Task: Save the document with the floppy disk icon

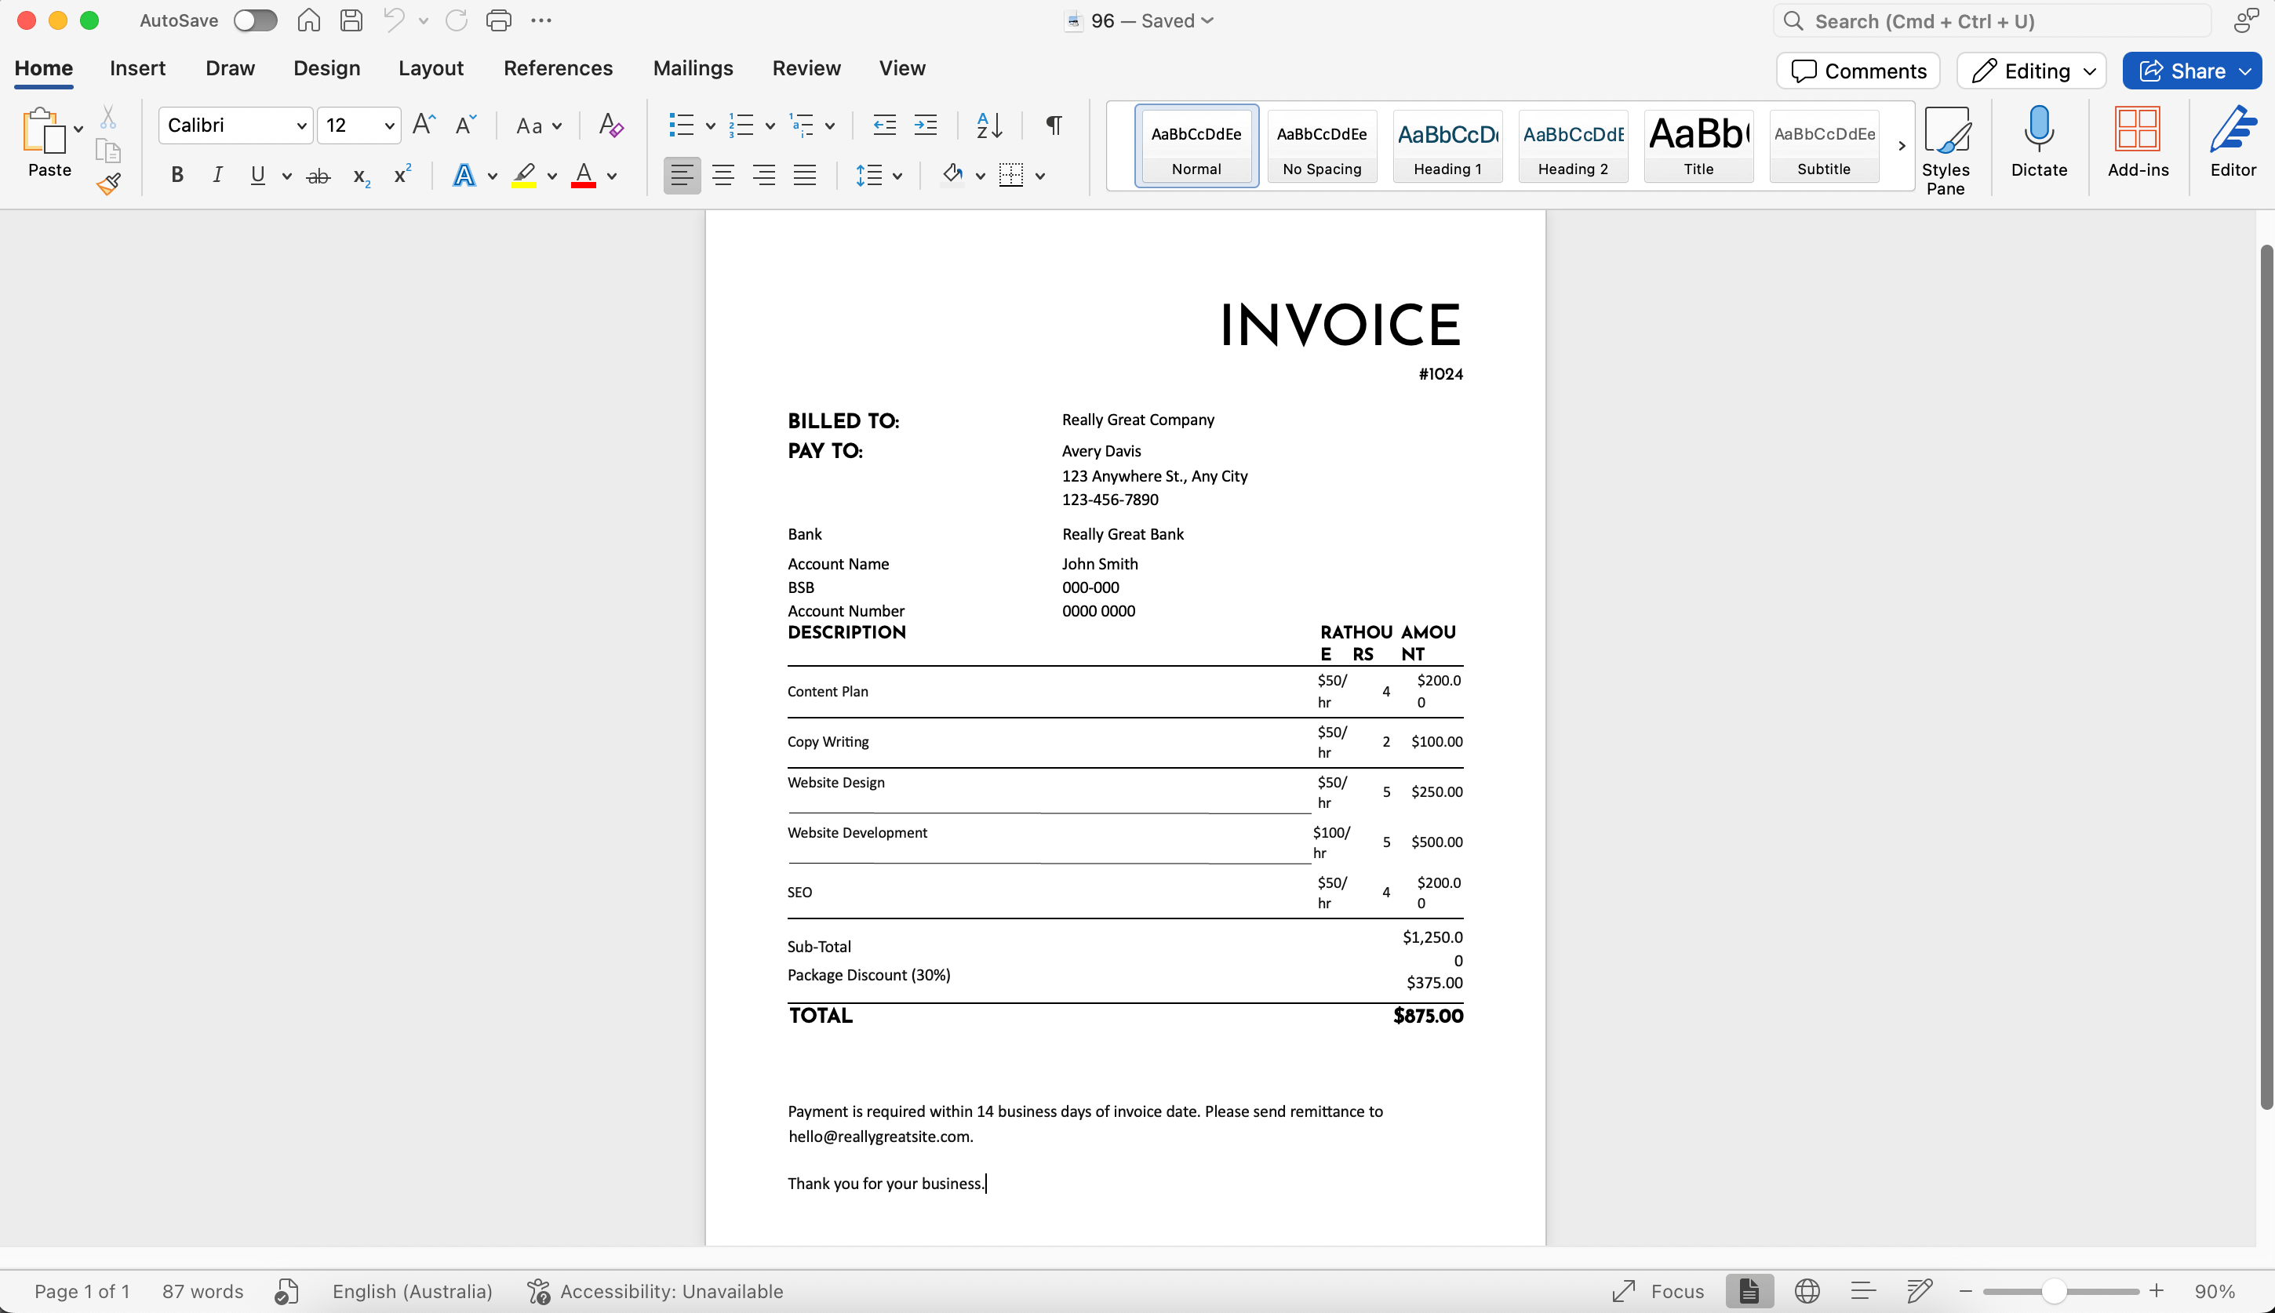Action: pos(351,20)
